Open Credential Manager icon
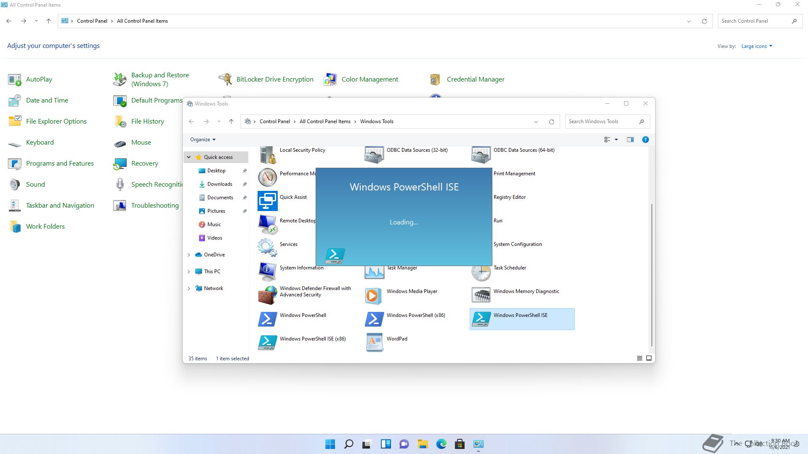The height and width of the screenshot is (454, 808). (435, 79)
